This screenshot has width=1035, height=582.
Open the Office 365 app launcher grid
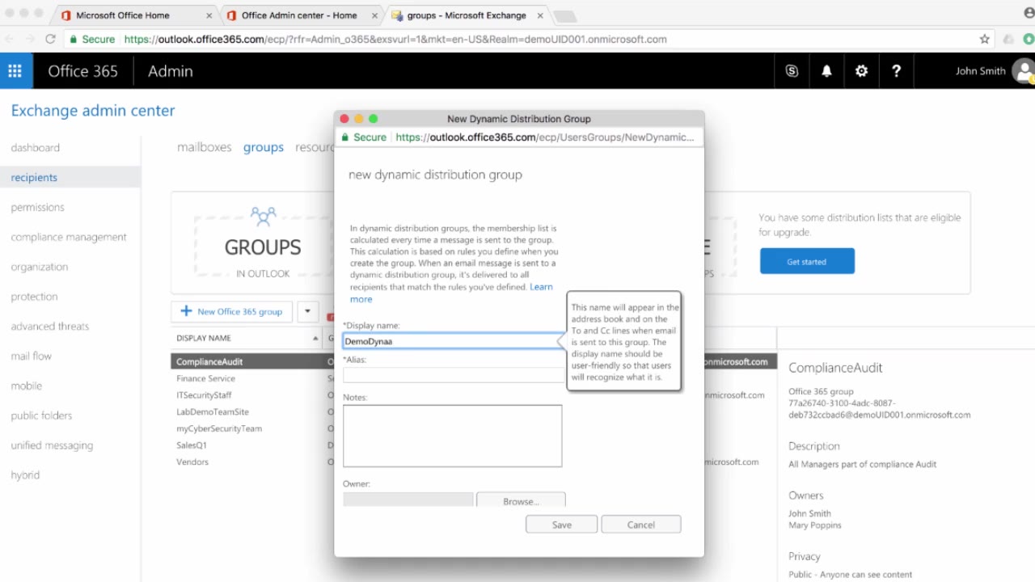(15, 71)
